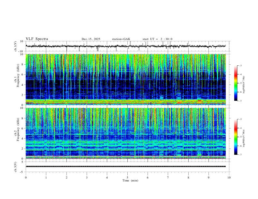Click the red burst near 8.5 min in ch.1
The image size is (258, 199).
(199, 100)
